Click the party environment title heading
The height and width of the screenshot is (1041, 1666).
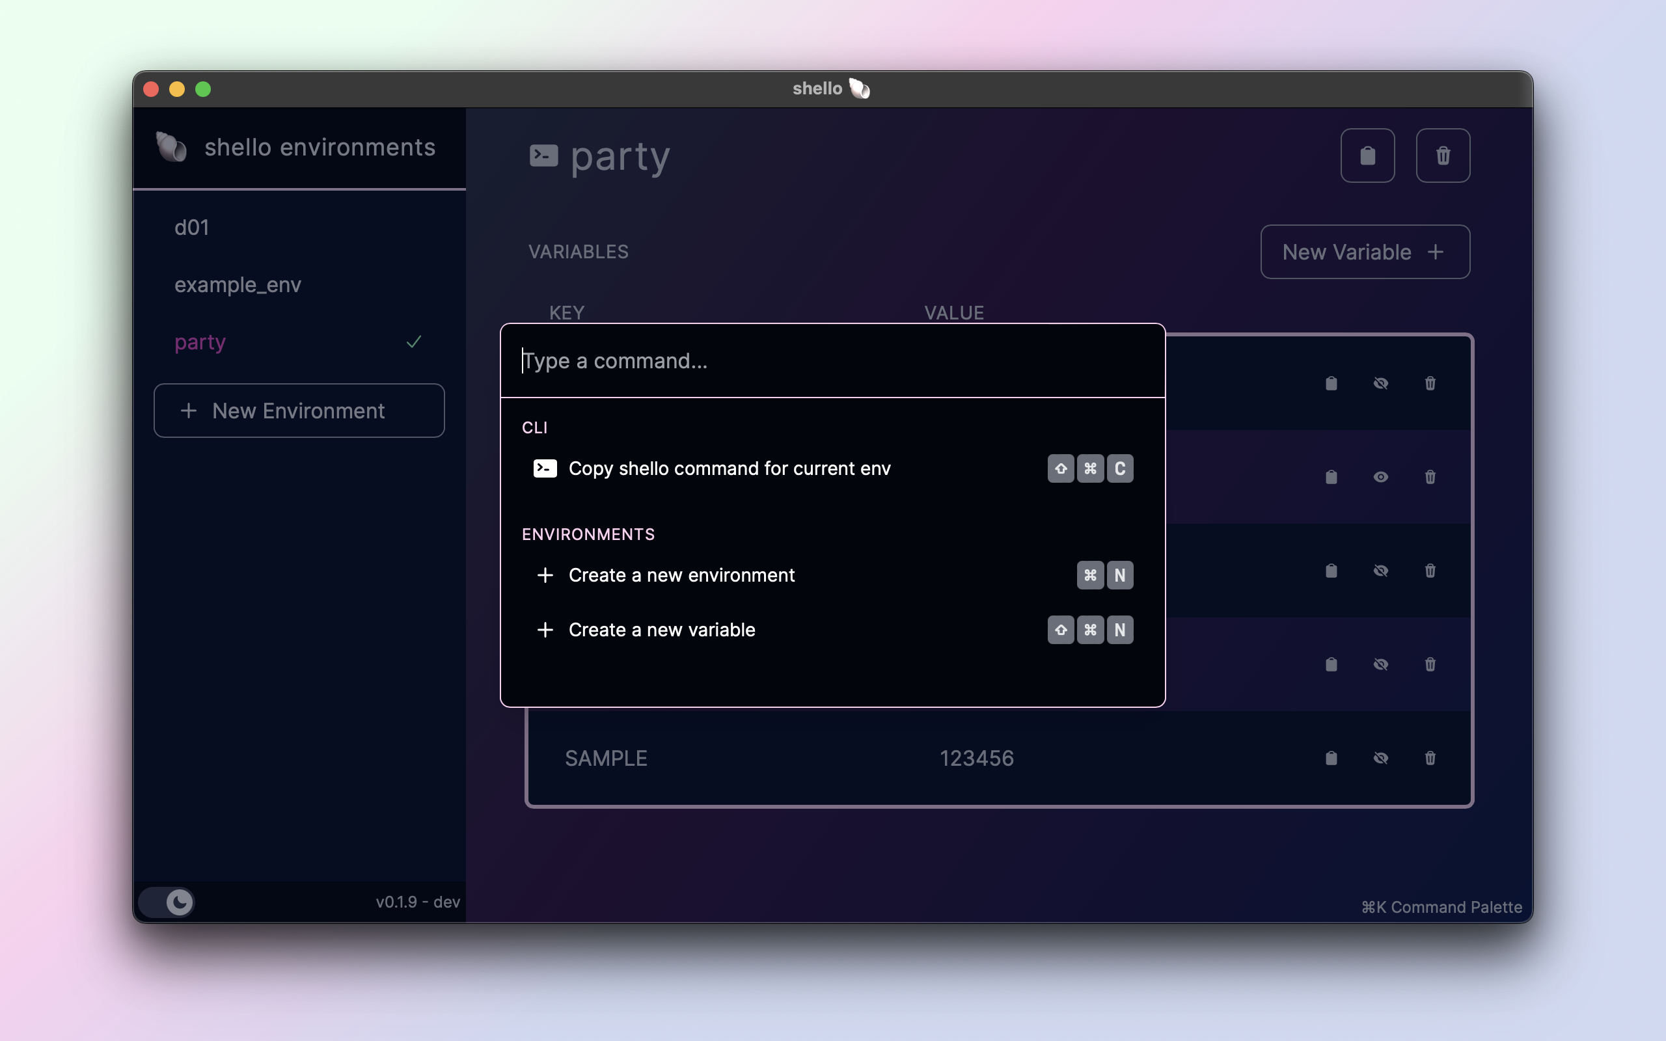620,157
